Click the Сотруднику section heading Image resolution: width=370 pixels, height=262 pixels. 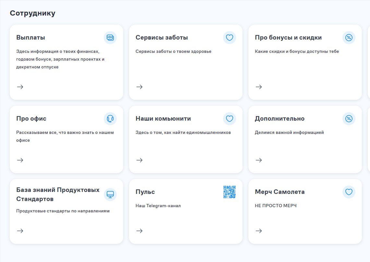(32, 13)
